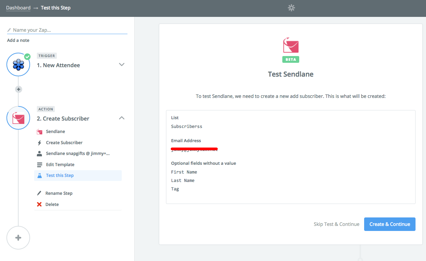
Task: Select the Test this Step item
Action: (78, 176)
